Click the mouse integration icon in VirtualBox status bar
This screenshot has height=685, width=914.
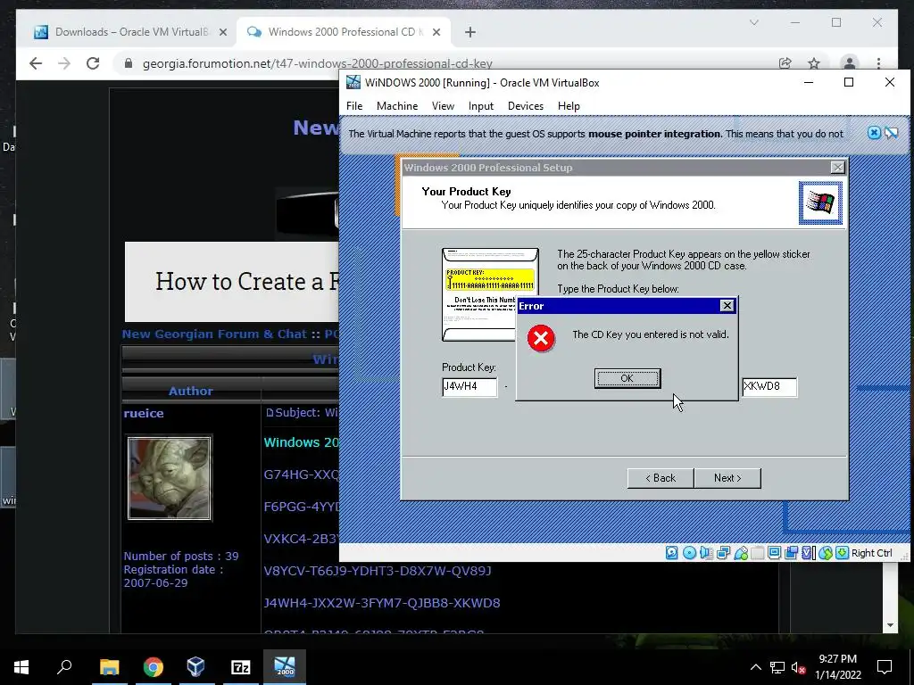(825, 553)
